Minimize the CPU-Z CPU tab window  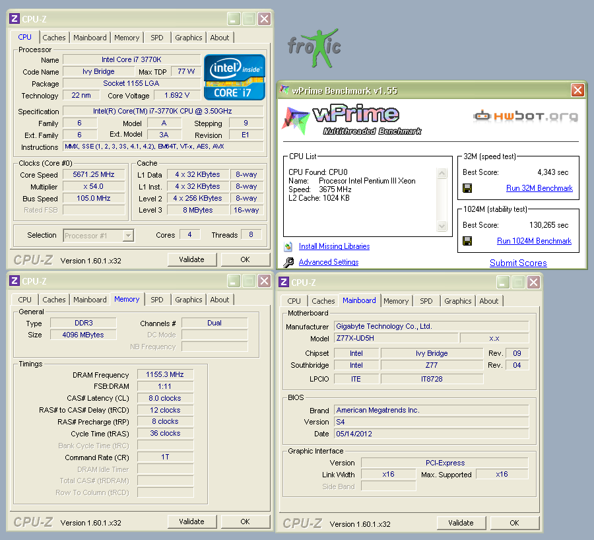(234, 18)
